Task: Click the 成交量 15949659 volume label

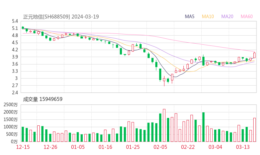Action: coord(43,99)
